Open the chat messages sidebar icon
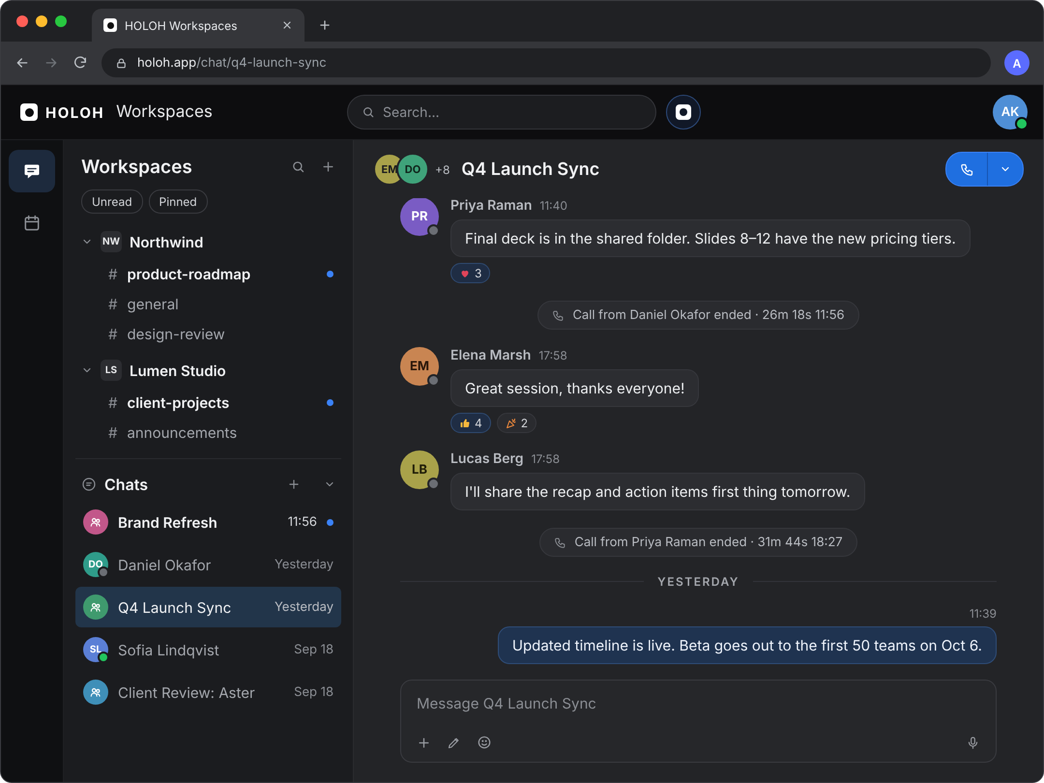The width and height of the screenshot is (1044, 783). pos(32,171)
